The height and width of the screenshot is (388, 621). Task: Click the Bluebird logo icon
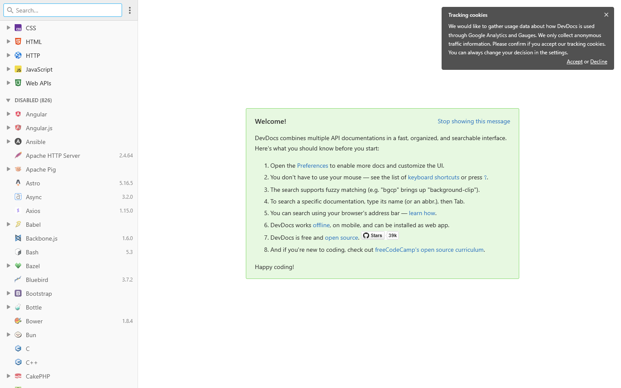18,280
